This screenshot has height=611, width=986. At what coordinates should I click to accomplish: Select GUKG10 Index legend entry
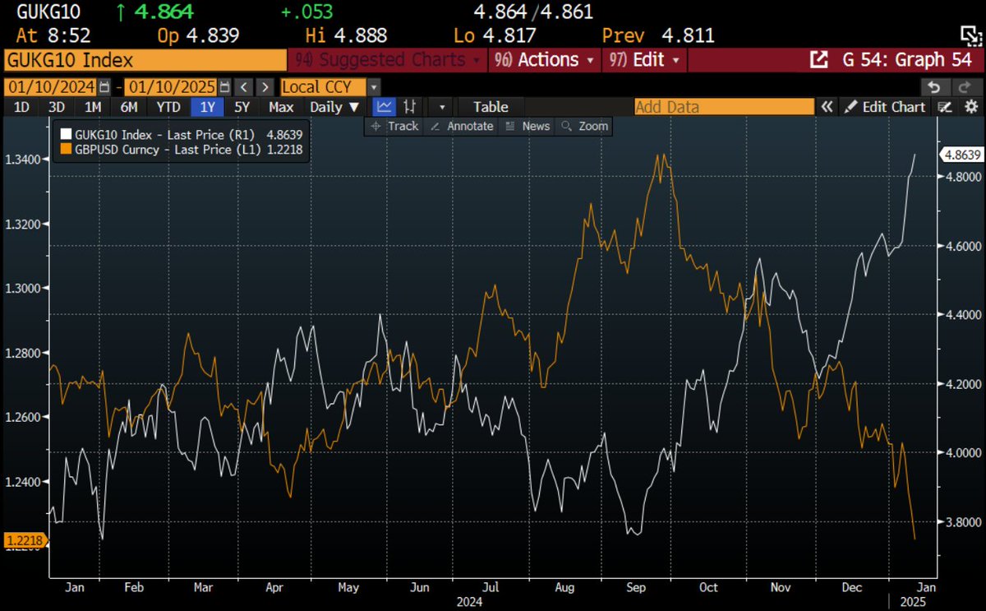182,135
